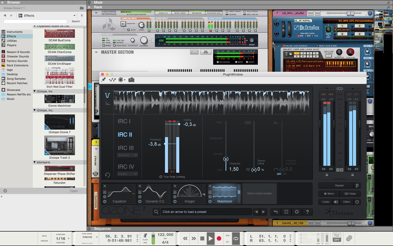Open the IRC IV Modern dropdown
393x246 pixels.
(x=127, y=174)
